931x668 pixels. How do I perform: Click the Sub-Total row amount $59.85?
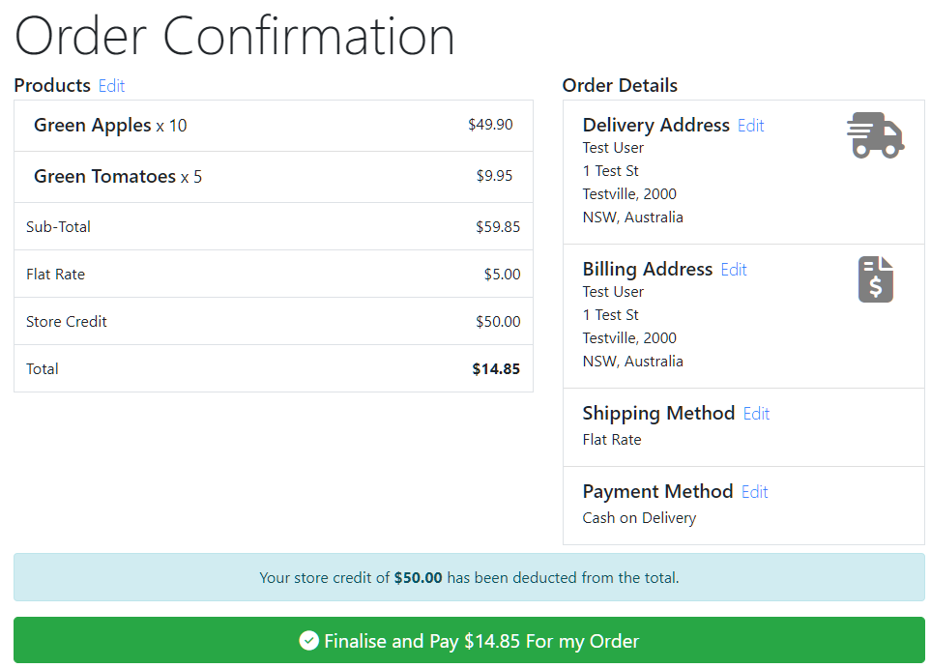[498, 227]
